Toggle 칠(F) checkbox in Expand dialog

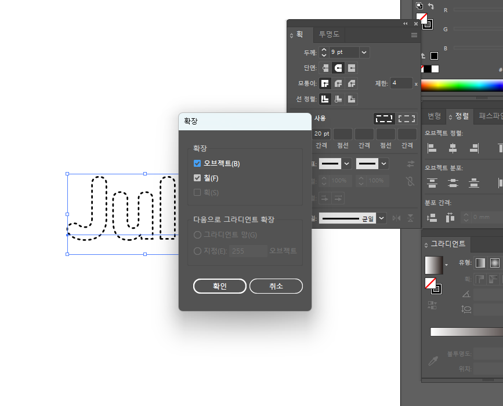[x=197, y=178]
